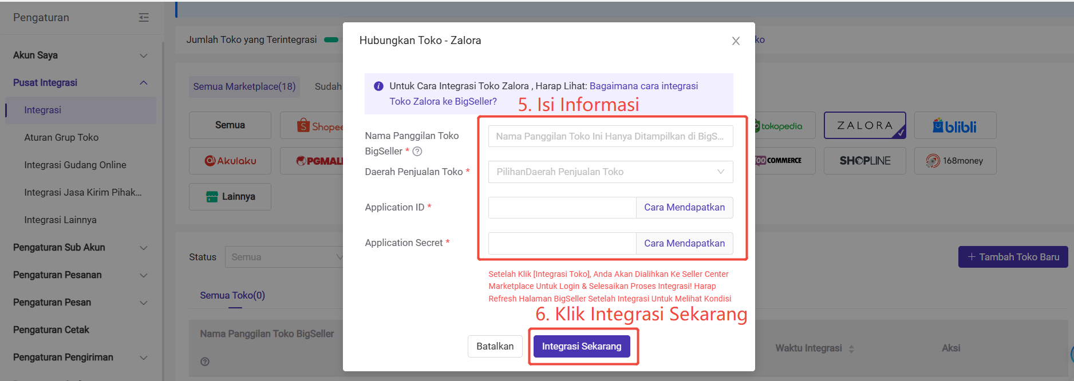Switch to the Semua Toko(0) tab
This screenshot has height=381, width=1074.
[232, 295]
